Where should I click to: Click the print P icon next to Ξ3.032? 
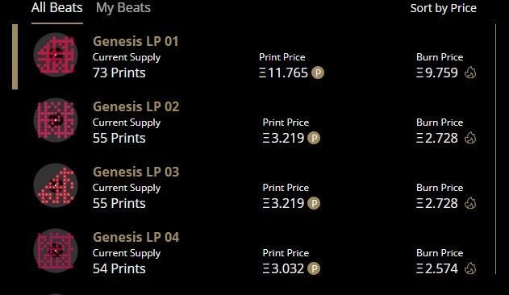coord(314,268)
